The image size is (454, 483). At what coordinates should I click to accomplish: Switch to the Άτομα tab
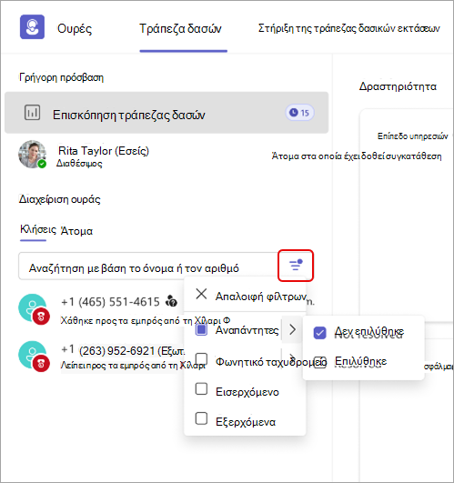(x=76, y=231)
